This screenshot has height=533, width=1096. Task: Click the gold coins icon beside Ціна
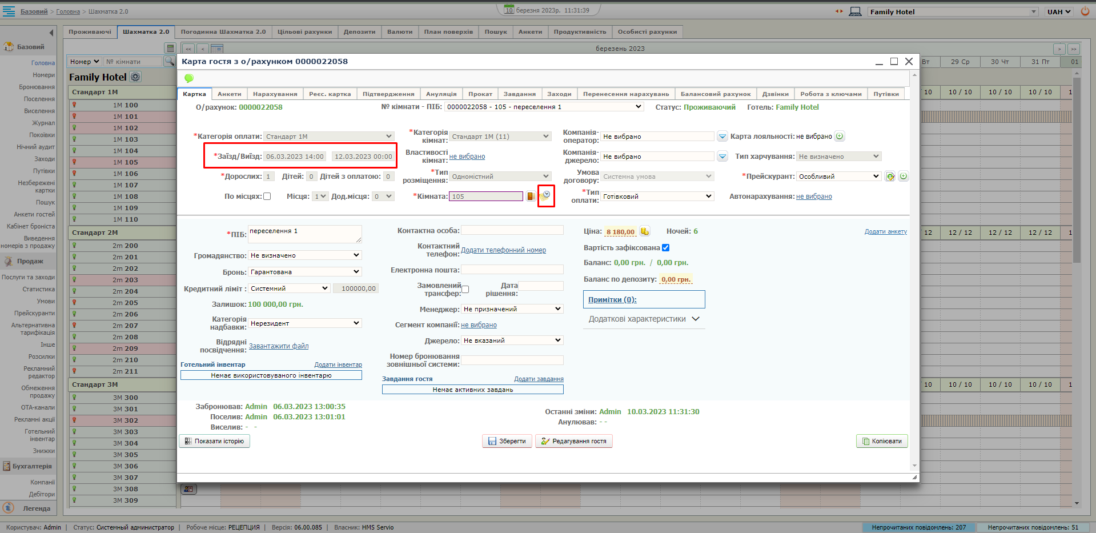644,231
